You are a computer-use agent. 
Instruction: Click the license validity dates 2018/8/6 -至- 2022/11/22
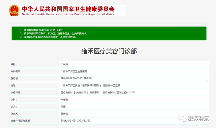[x=76, y=121]
